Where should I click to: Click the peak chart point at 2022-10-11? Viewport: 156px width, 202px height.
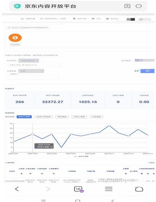point(109,125)
